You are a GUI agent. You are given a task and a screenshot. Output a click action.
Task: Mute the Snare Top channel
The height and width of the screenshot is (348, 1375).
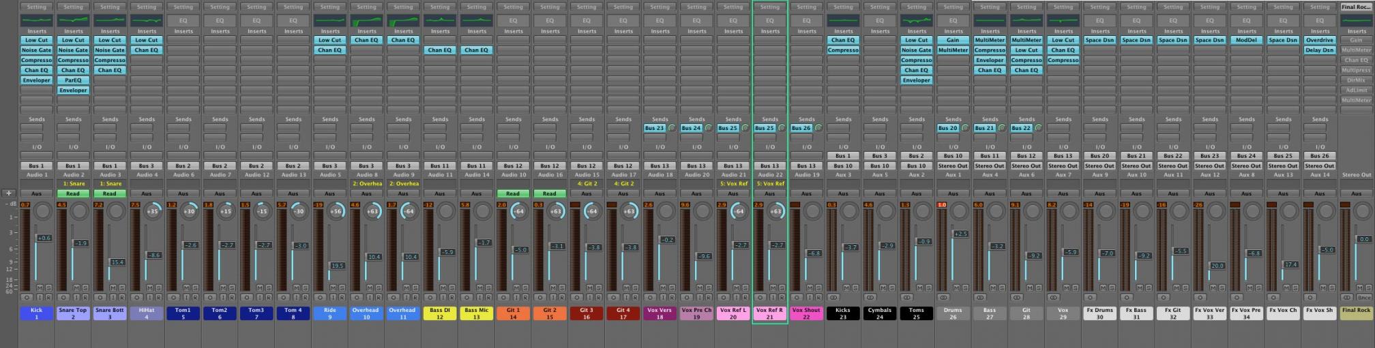pos(77,288)
